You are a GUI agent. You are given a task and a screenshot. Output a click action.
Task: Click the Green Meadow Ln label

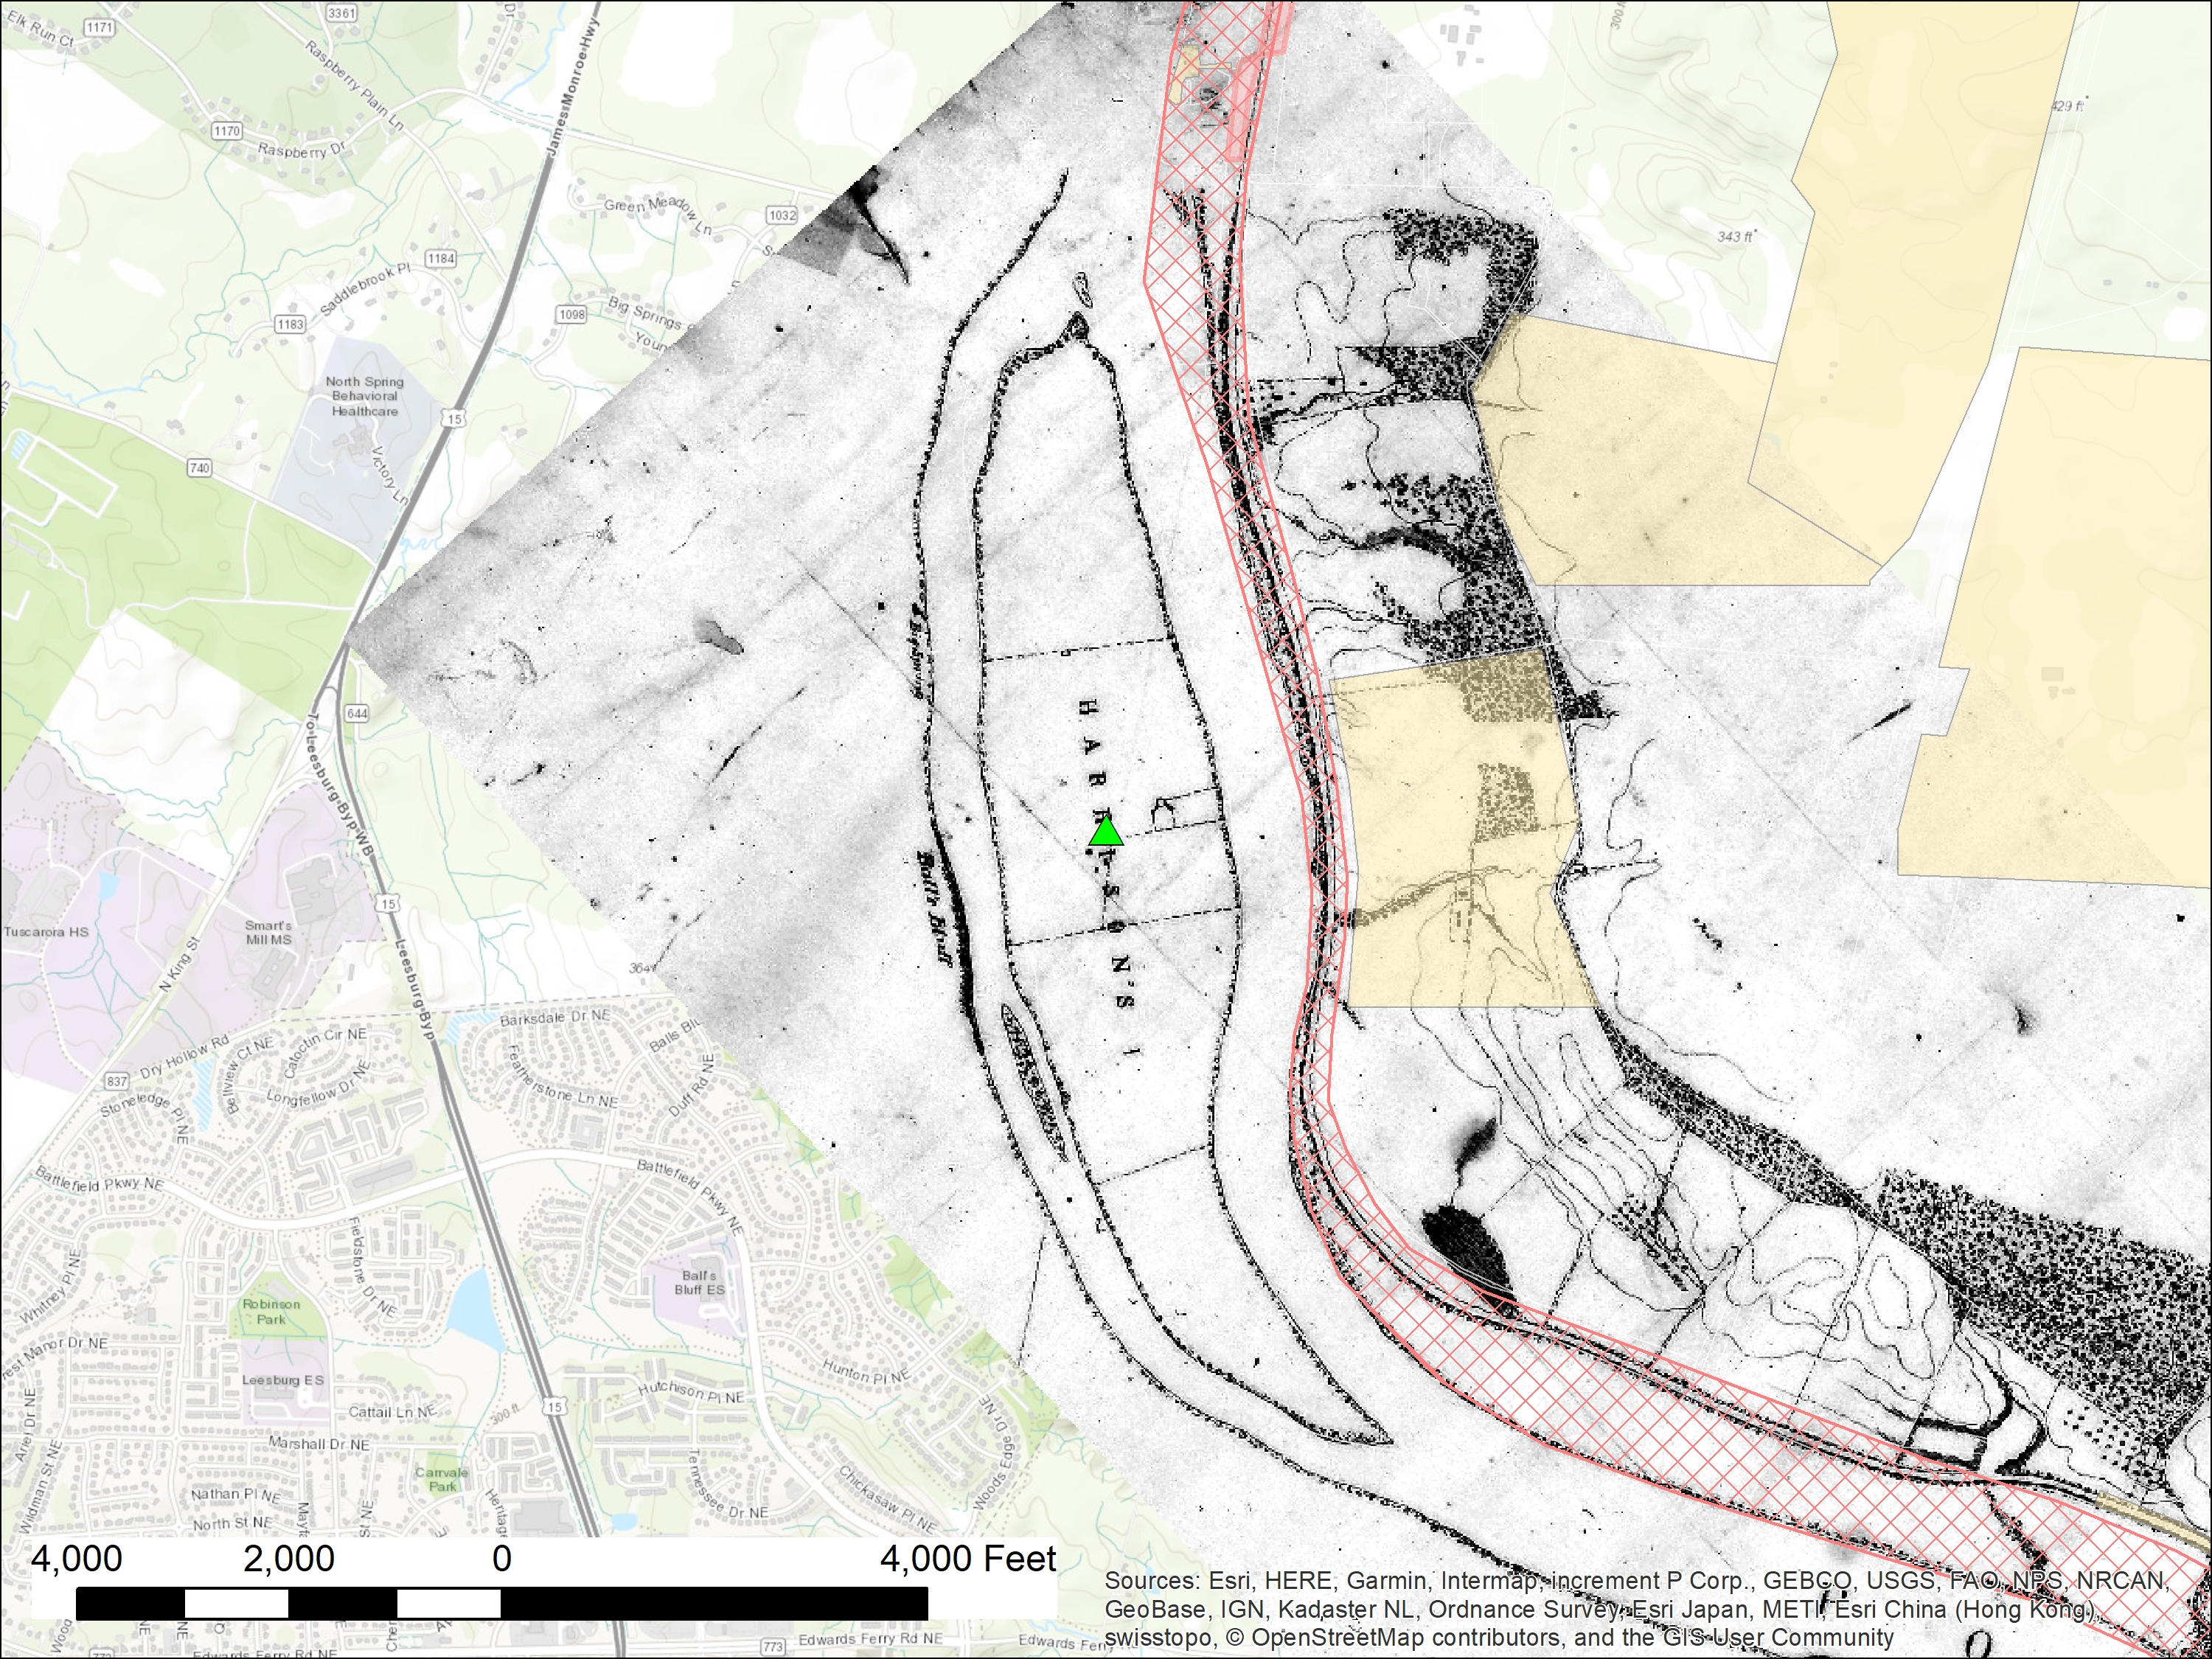click(658, 214)
